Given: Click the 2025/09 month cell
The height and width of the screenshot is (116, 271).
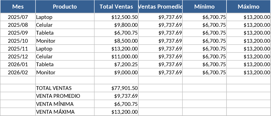Looking at the screenshot, I should point(18,33).
